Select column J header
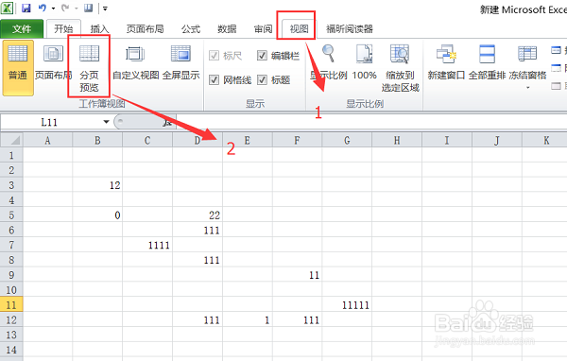The height and width of the screenshot is (361, 567). click(497, 140)
